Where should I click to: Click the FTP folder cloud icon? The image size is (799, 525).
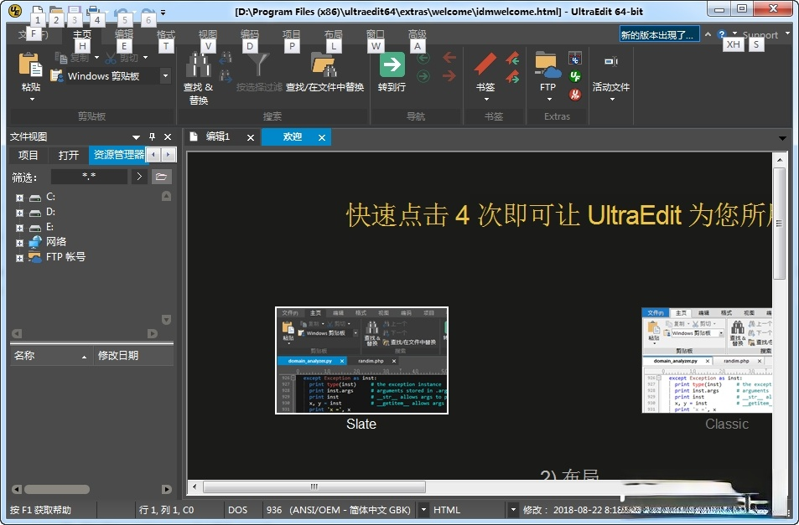point(547,65)
